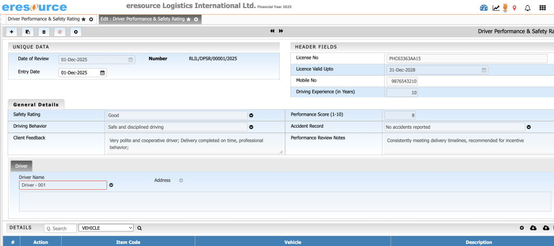Open the apps grid menu
554x246 pixels.
pos(542,8)
